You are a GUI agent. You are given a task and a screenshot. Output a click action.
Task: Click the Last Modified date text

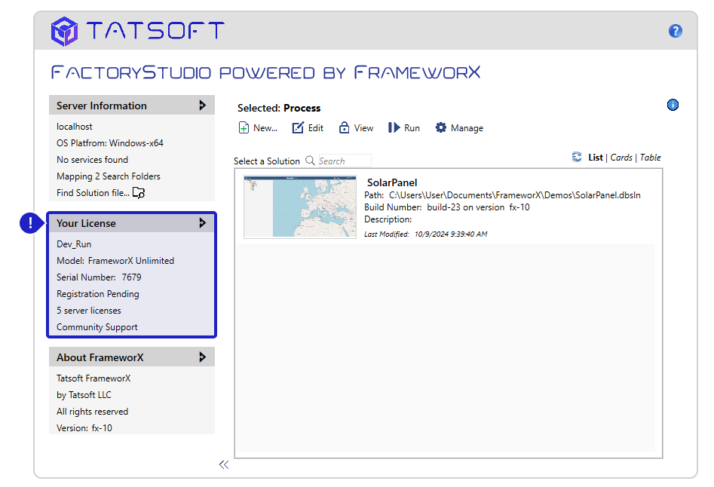[426, 234]
